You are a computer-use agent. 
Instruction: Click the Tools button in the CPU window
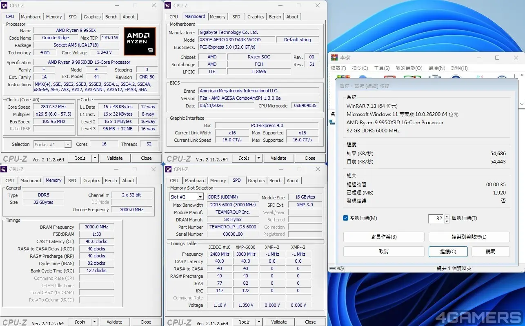click(x=80, y=158)
